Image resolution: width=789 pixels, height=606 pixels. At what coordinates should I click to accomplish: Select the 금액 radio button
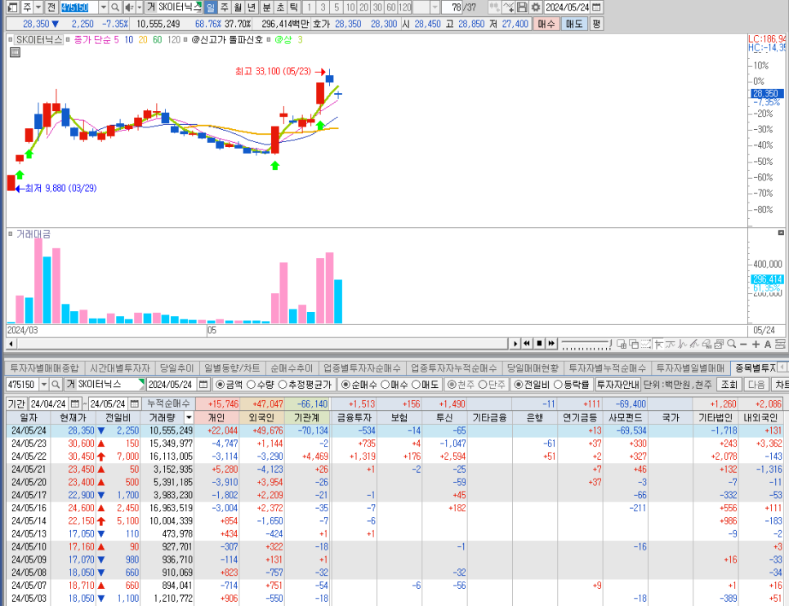point(220,385)
